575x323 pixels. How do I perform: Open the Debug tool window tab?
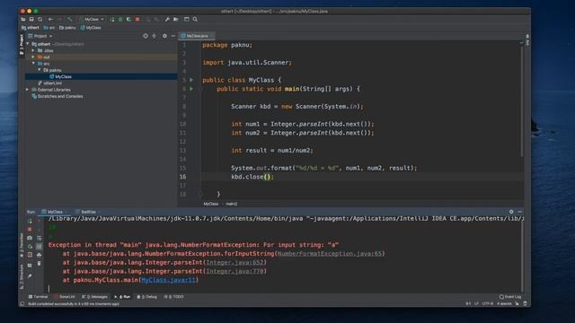tap(146, 297)
